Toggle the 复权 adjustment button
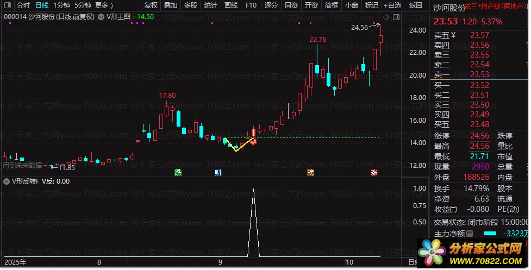Viewport: 531px width, 270px height. [x=151, y=5]
